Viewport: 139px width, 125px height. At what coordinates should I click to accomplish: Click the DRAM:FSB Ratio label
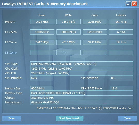pyautogui.click(x=92, y=88)
